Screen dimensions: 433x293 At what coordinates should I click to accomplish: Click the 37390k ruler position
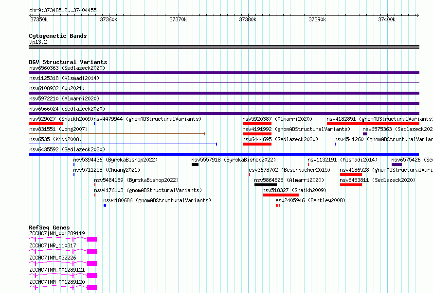pos(317,19)
